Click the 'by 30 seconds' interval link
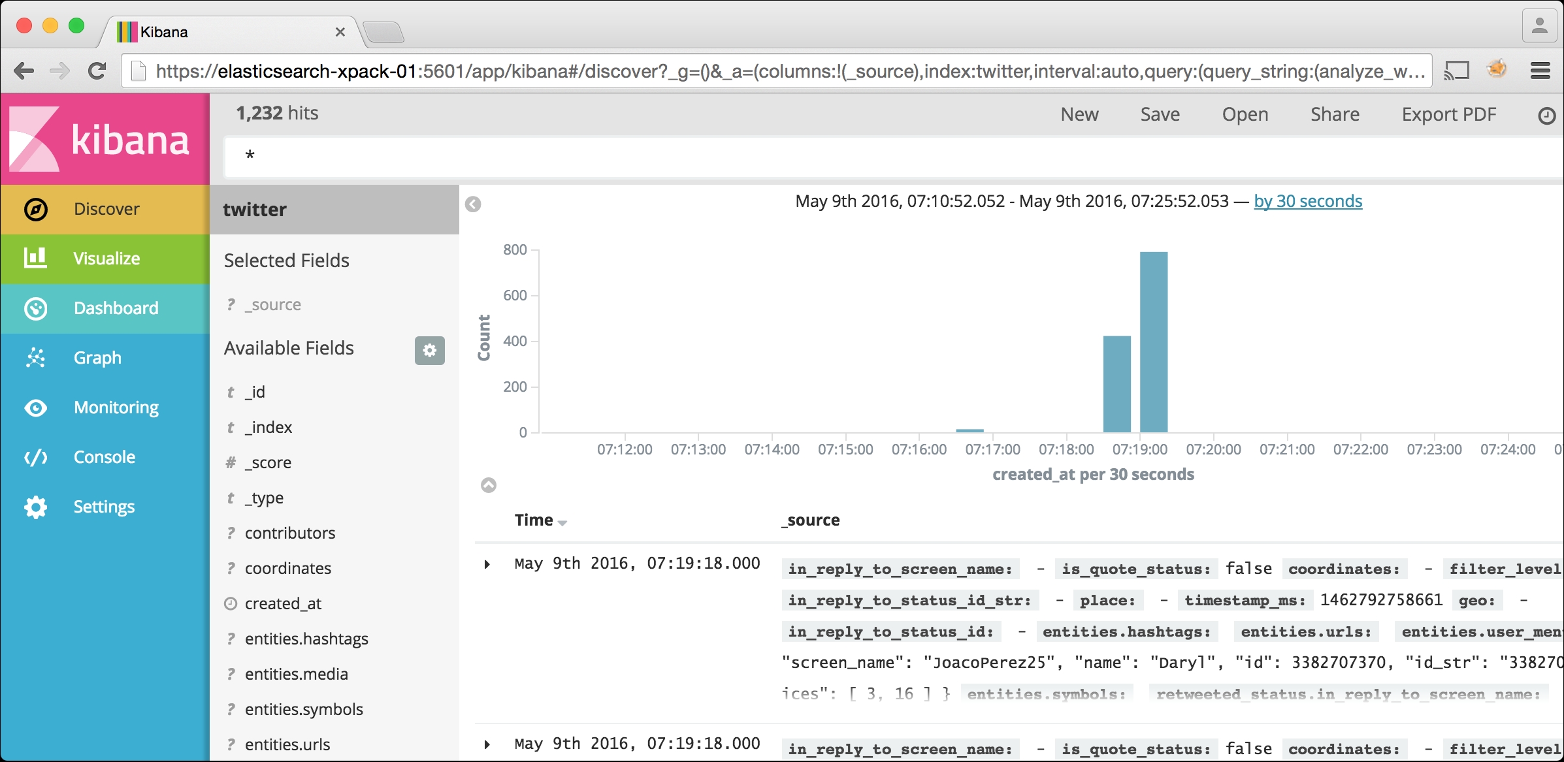 click(x=1308, y=201)
